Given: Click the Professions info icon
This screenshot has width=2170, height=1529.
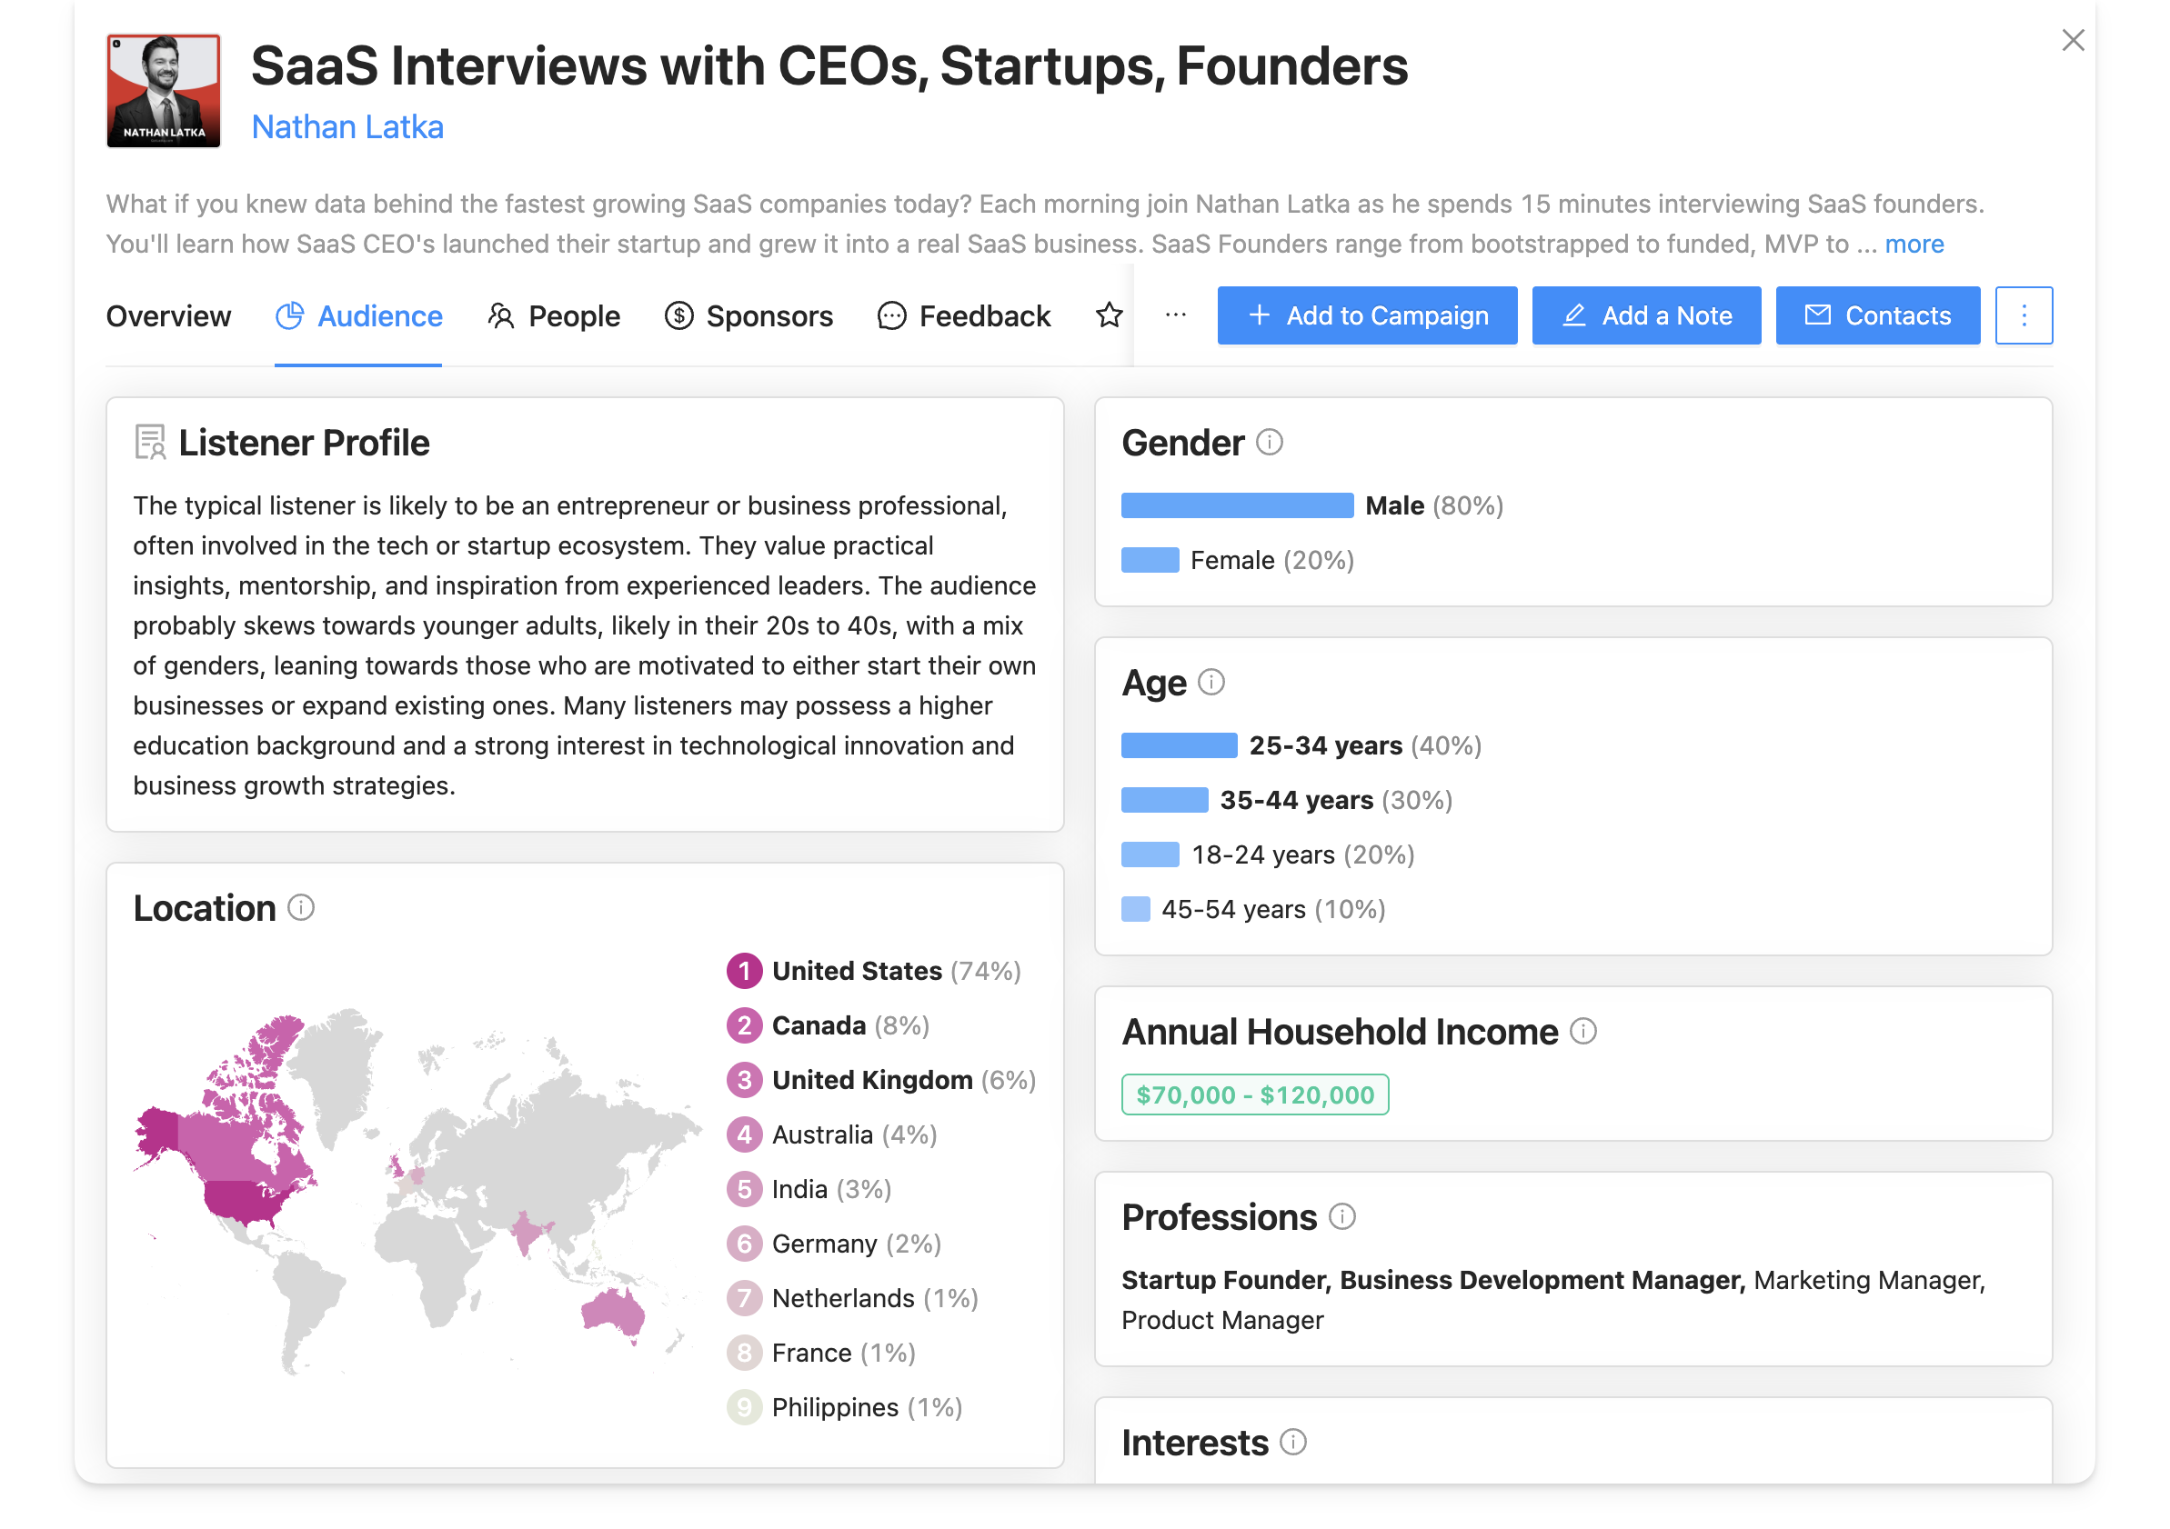Looking at the screenshot, I should coord(1342,1216).
